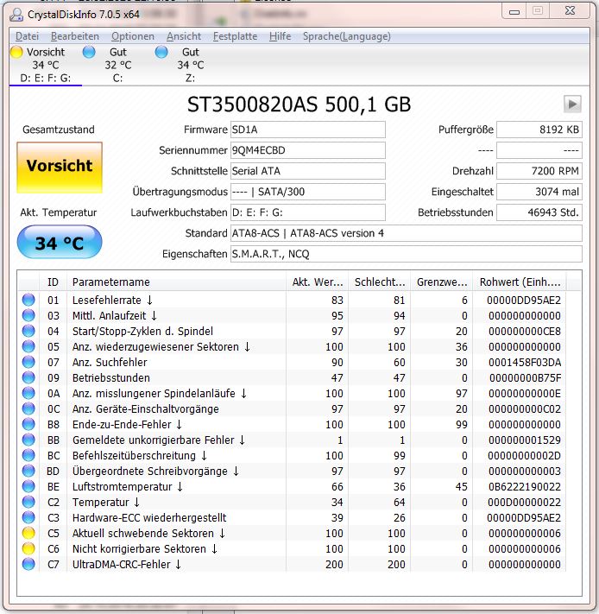Open the Optionen menu

tap(133, 36)
